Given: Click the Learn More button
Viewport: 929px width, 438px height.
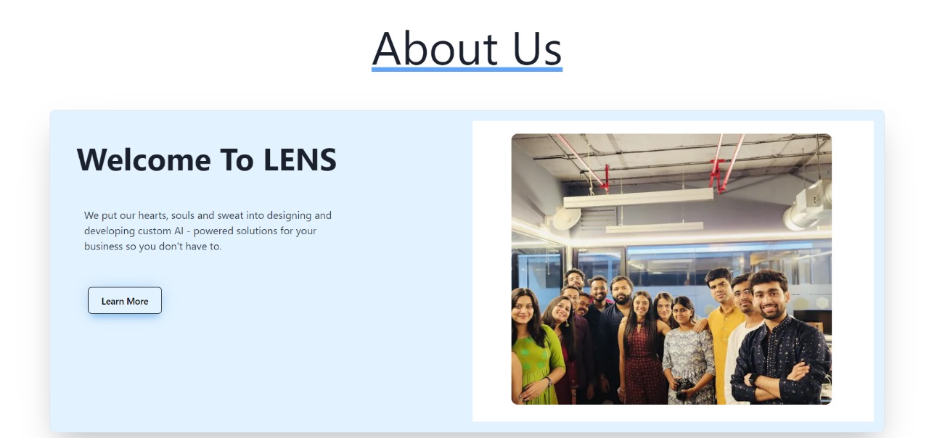Looking at the screenshot, I should point(125,300).
